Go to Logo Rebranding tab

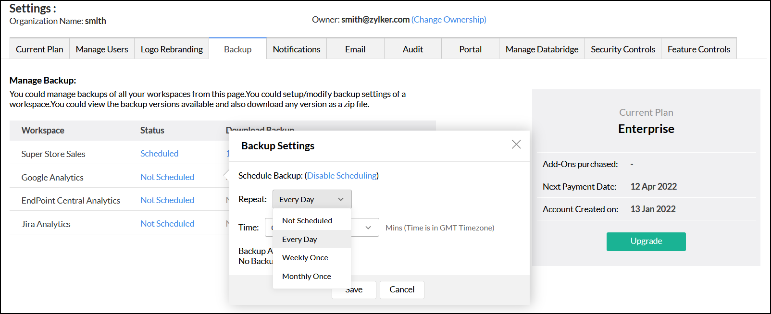coord(172,49)
